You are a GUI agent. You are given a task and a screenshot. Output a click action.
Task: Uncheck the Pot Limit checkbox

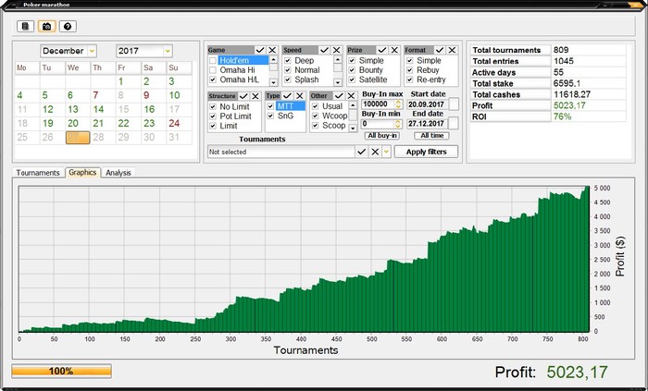213,116
